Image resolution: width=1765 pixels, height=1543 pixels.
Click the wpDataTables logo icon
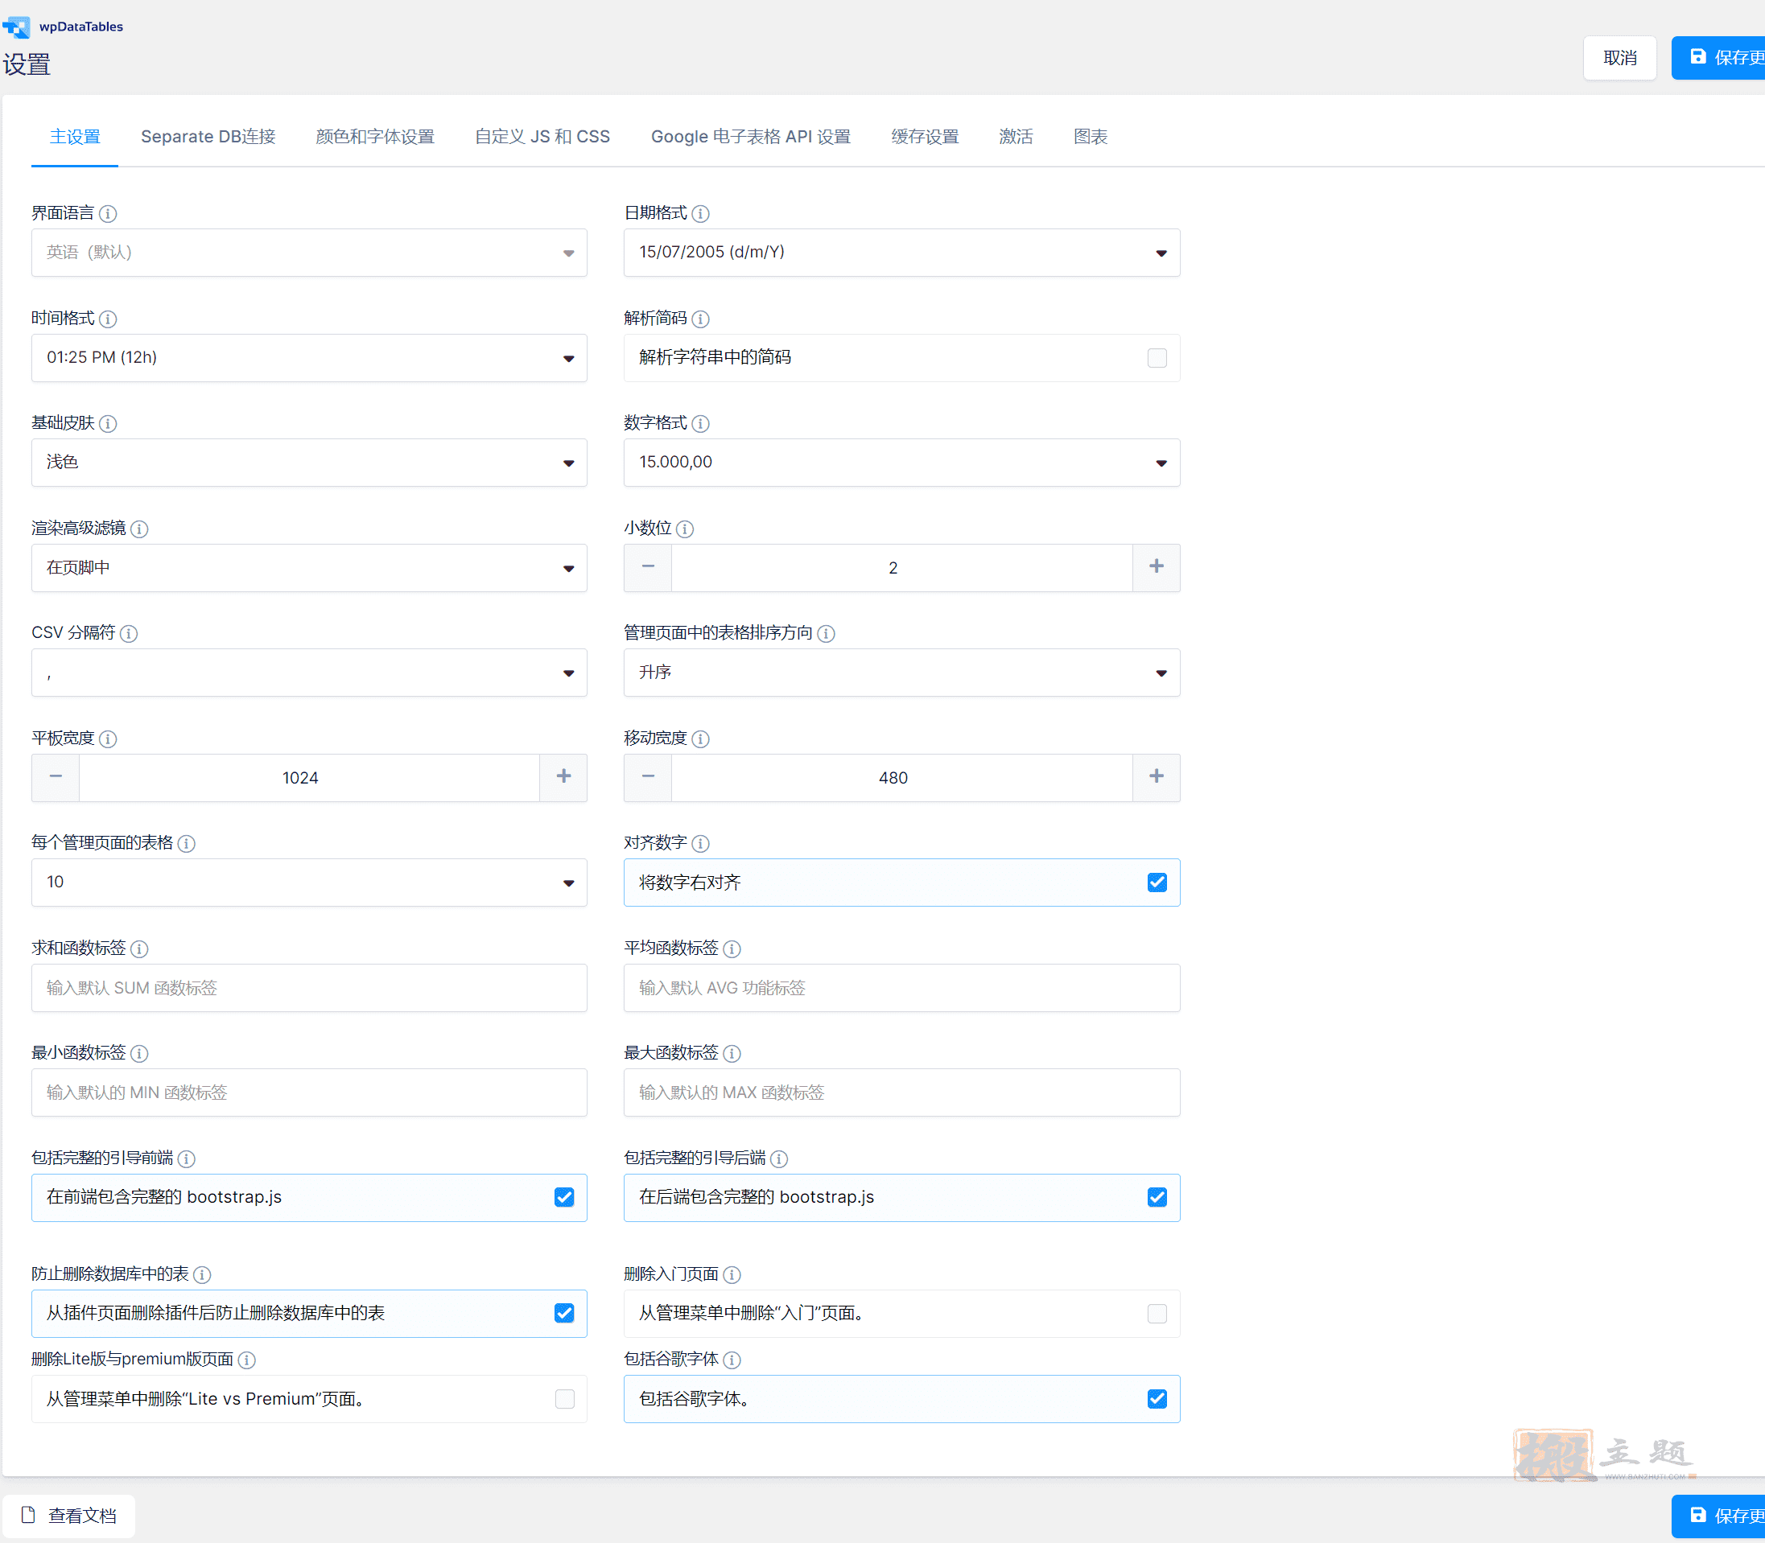click(16, 27)
